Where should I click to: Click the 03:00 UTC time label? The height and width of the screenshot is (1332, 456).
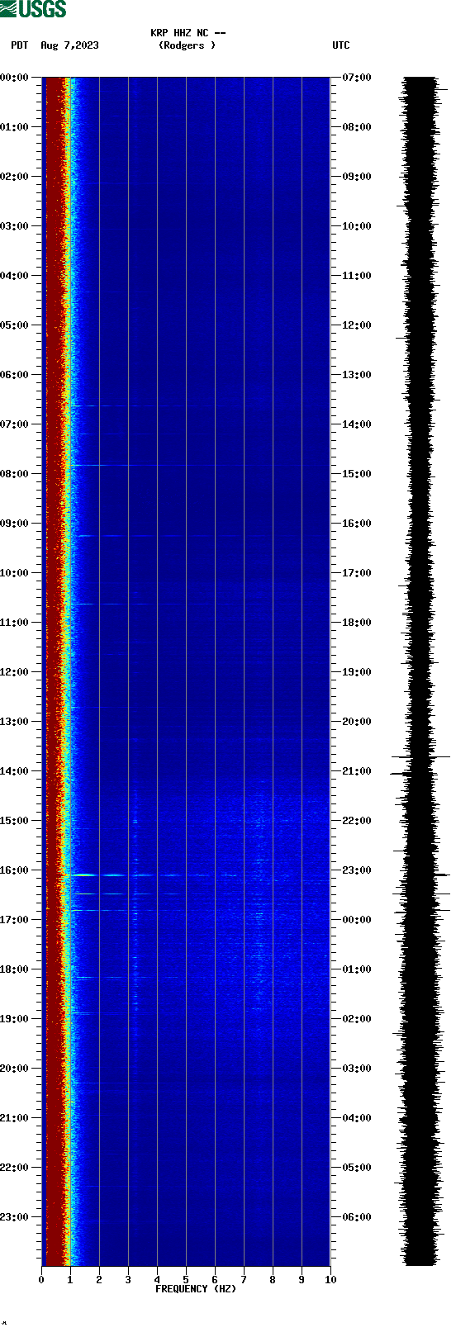point(356,1069)
